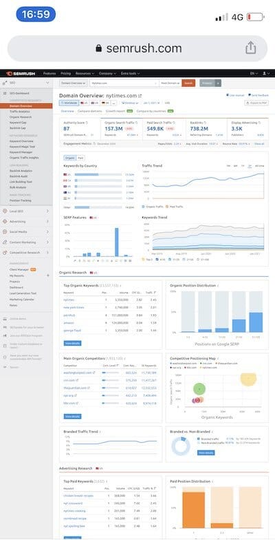
Task: Click the Organic Search Traffic metric card
Action: tap(121, 128)
